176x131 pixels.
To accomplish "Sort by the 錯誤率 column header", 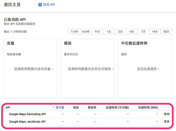I will [92, 107].
